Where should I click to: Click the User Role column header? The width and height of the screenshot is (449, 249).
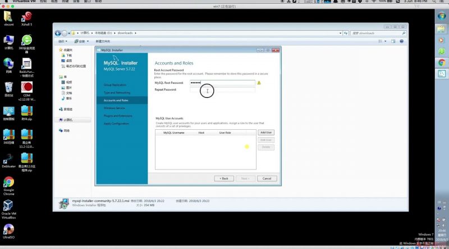[225, 133]
